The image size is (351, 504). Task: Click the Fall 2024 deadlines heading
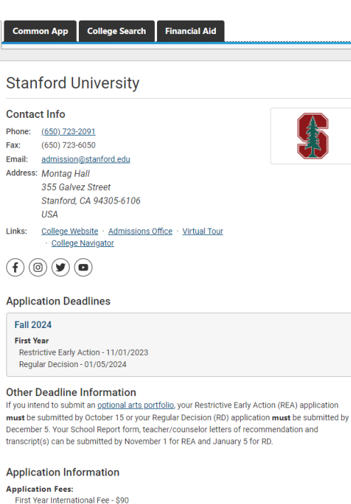pyautogui.click(x=33, y=324)
